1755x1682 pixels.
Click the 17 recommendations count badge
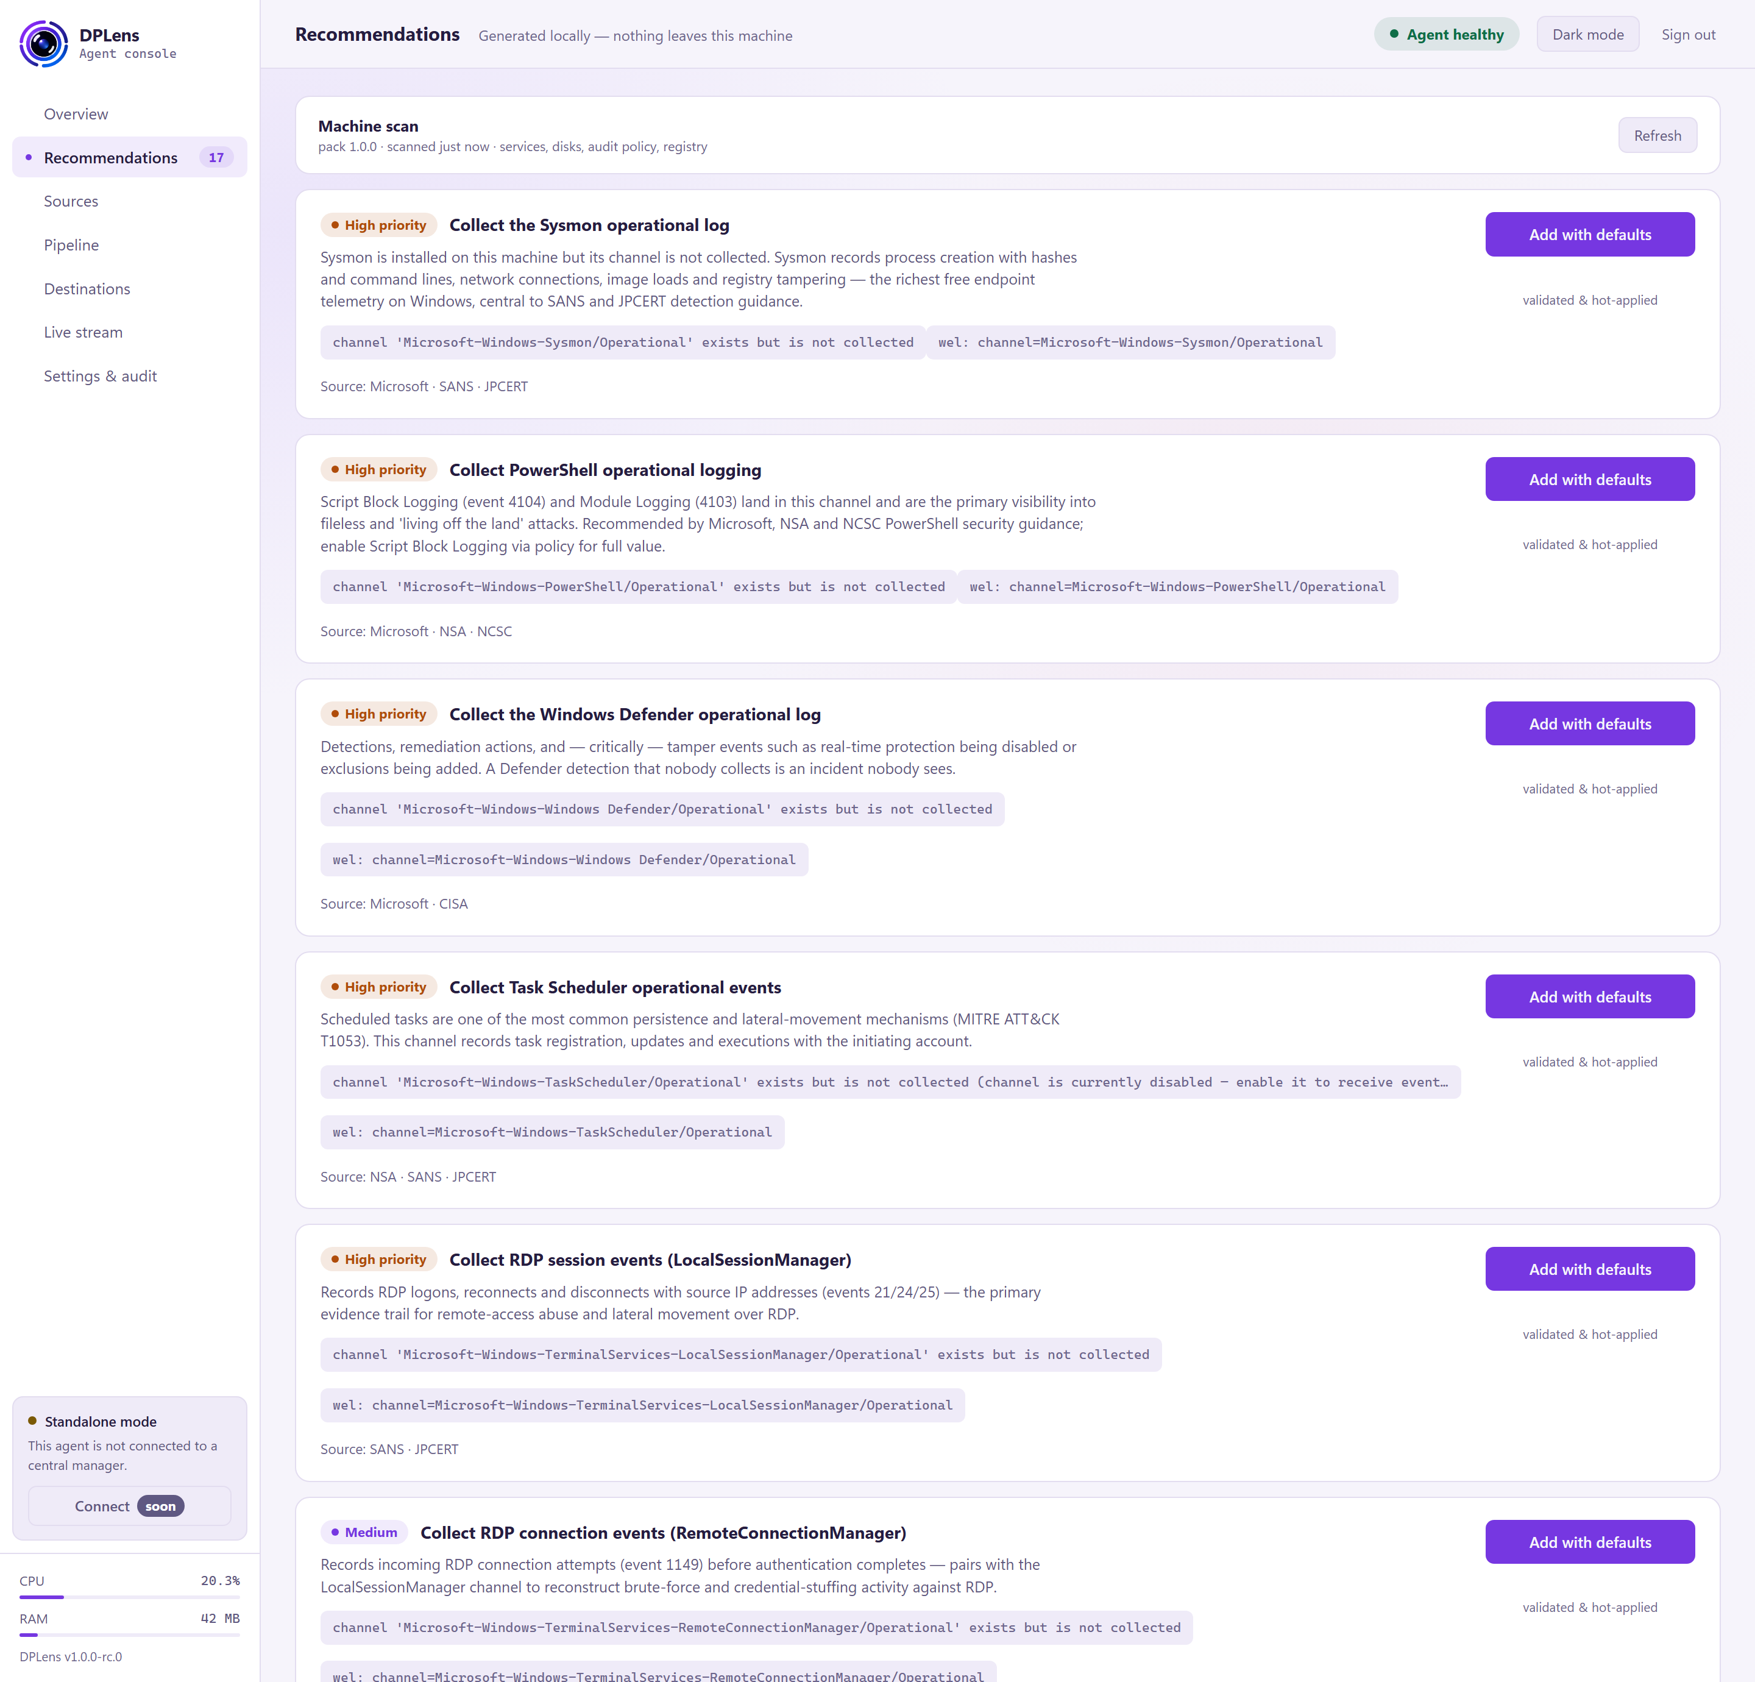tap(216, 158)
